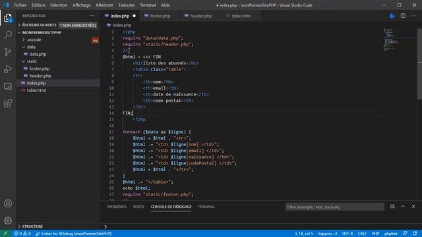Open editor more actions ellipsis
The width and height of the screenshot is (422, 237).
pyautogui.click(x=413, y=16)
